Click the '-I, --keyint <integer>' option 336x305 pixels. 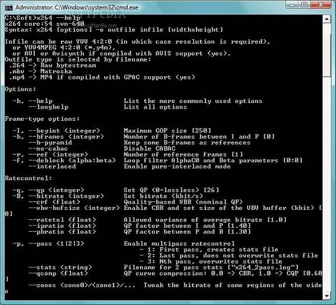coord(56,130)
